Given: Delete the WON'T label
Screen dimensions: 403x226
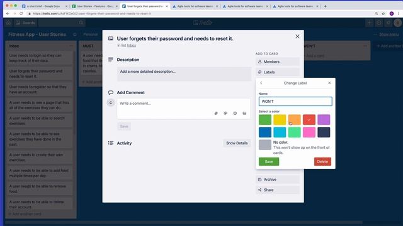Looking at the screenshot, I should 322,161.
